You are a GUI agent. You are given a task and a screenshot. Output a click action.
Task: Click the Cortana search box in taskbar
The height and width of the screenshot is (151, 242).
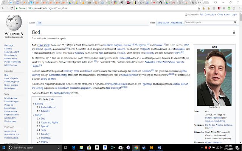[x=34, y=148]
